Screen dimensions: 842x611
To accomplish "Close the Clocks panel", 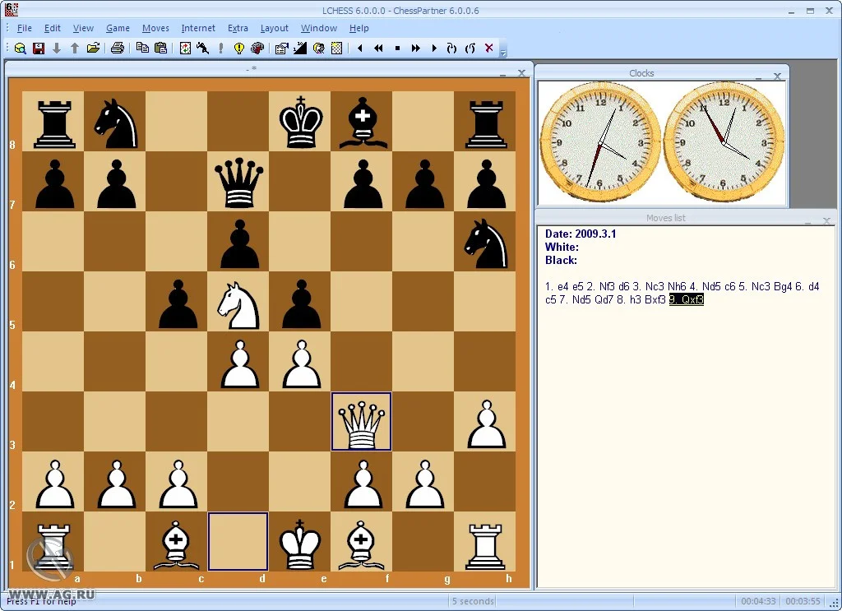I will tap(777, 76).
